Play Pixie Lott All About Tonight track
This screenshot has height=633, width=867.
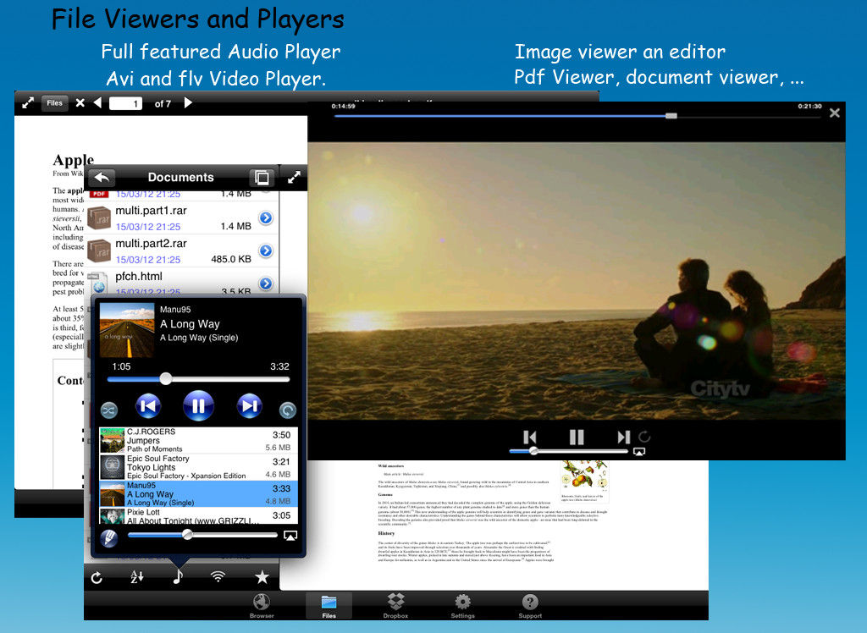tap(198, 516)
